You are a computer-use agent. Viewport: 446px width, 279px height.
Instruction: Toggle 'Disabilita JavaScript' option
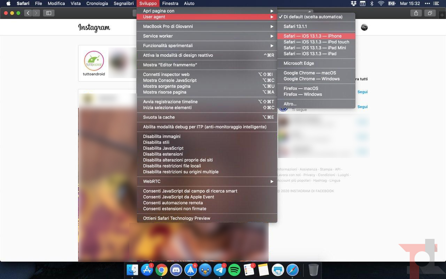(x=163, y=148)
